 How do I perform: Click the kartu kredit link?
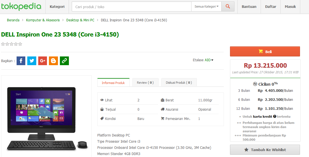click(263, 117)
